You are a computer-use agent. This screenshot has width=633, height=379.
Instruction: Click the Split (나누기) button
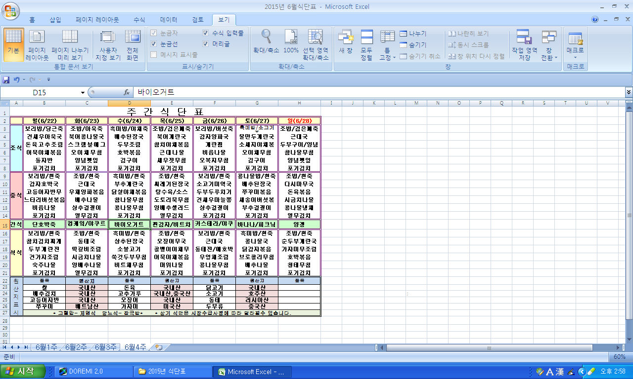click(413, 34)
